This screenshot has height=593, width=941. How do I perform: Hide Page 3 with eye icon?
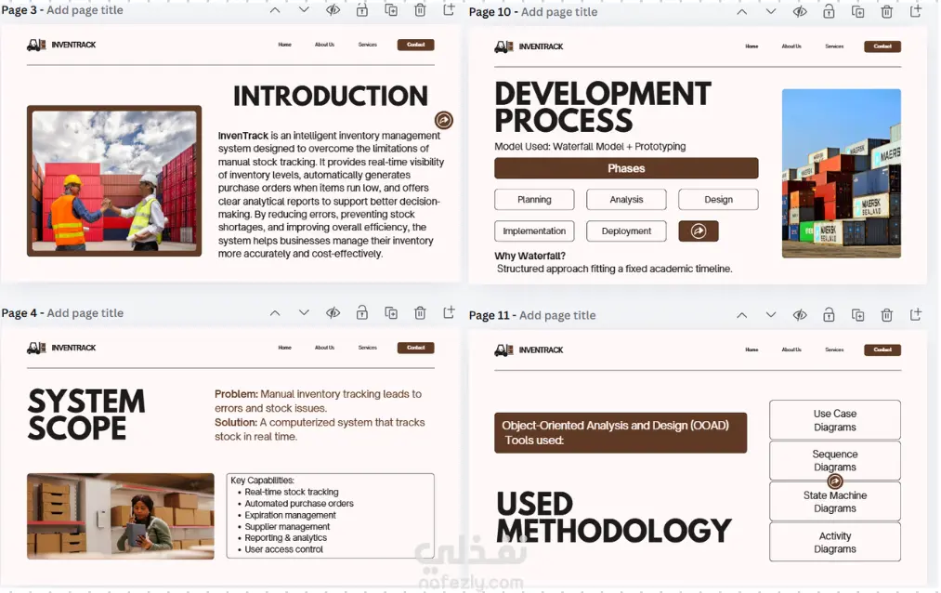[x=333, y=10]
